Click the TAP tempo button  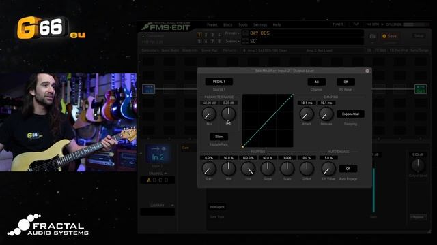tap(356, 24)
